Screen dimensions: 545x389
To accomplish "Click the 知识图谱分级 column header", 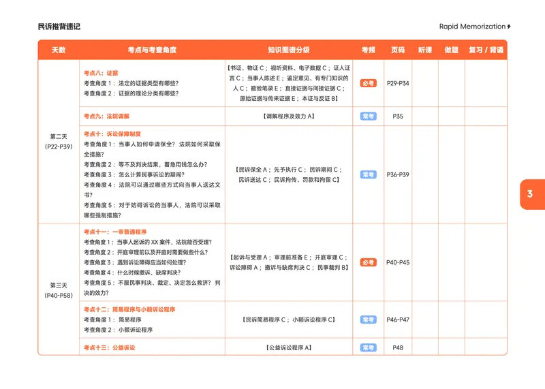I will [288, 50].
